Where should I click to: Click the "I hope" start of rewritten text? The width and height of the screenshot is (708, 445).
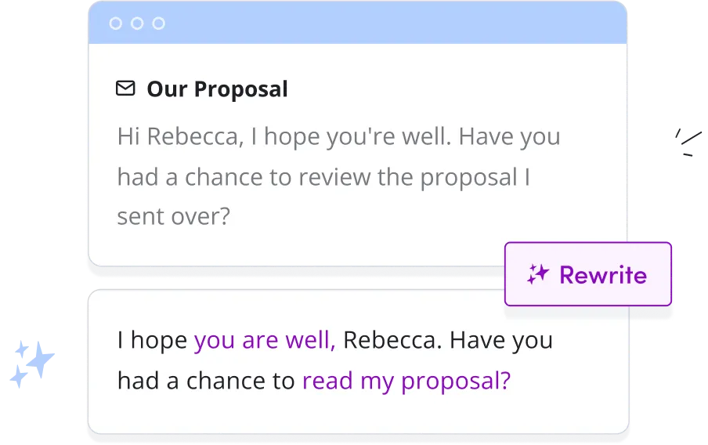pos(152,341)
